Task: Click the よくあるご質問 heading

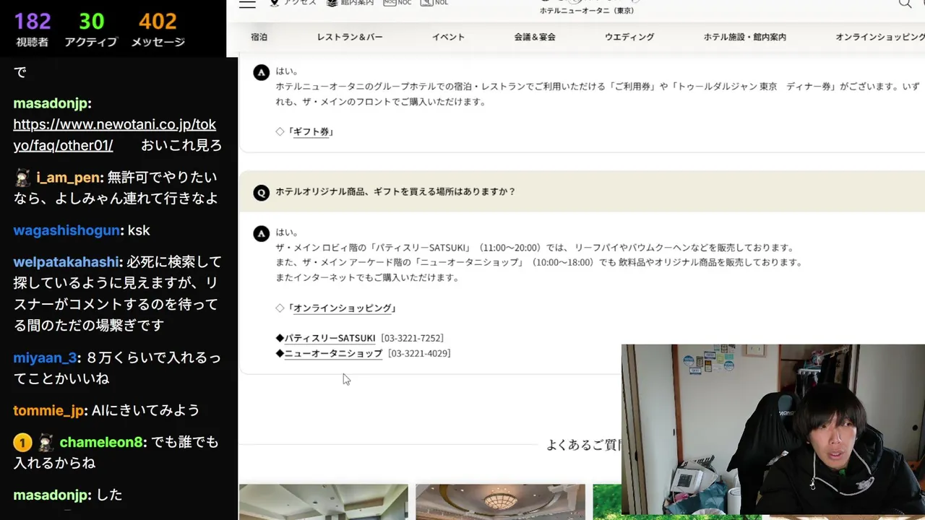Action: [x=584, y=446]
